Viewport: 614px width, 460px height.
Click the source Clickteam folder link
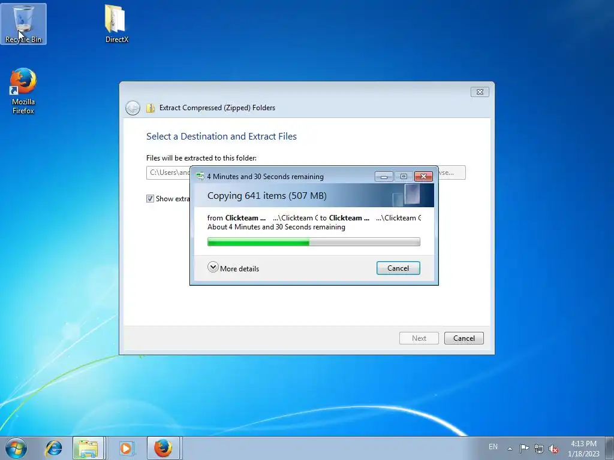(245, 218)
